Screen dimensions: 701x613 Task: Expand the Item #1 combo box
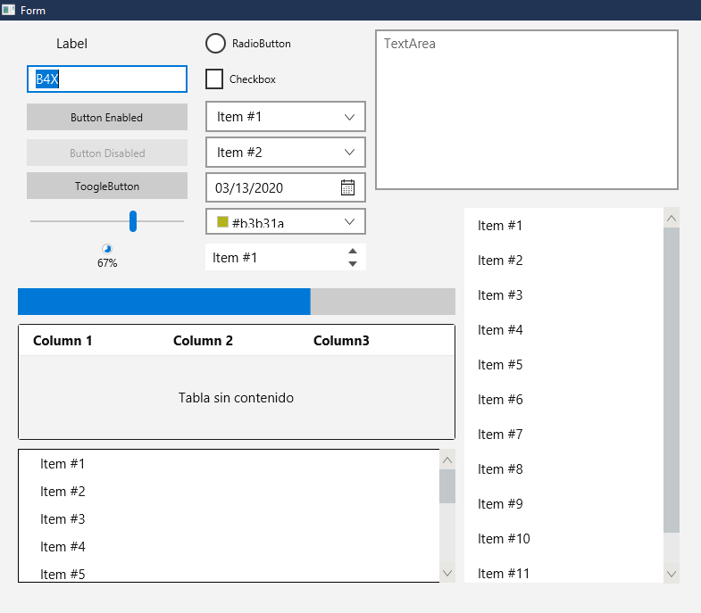coord(285,117)
